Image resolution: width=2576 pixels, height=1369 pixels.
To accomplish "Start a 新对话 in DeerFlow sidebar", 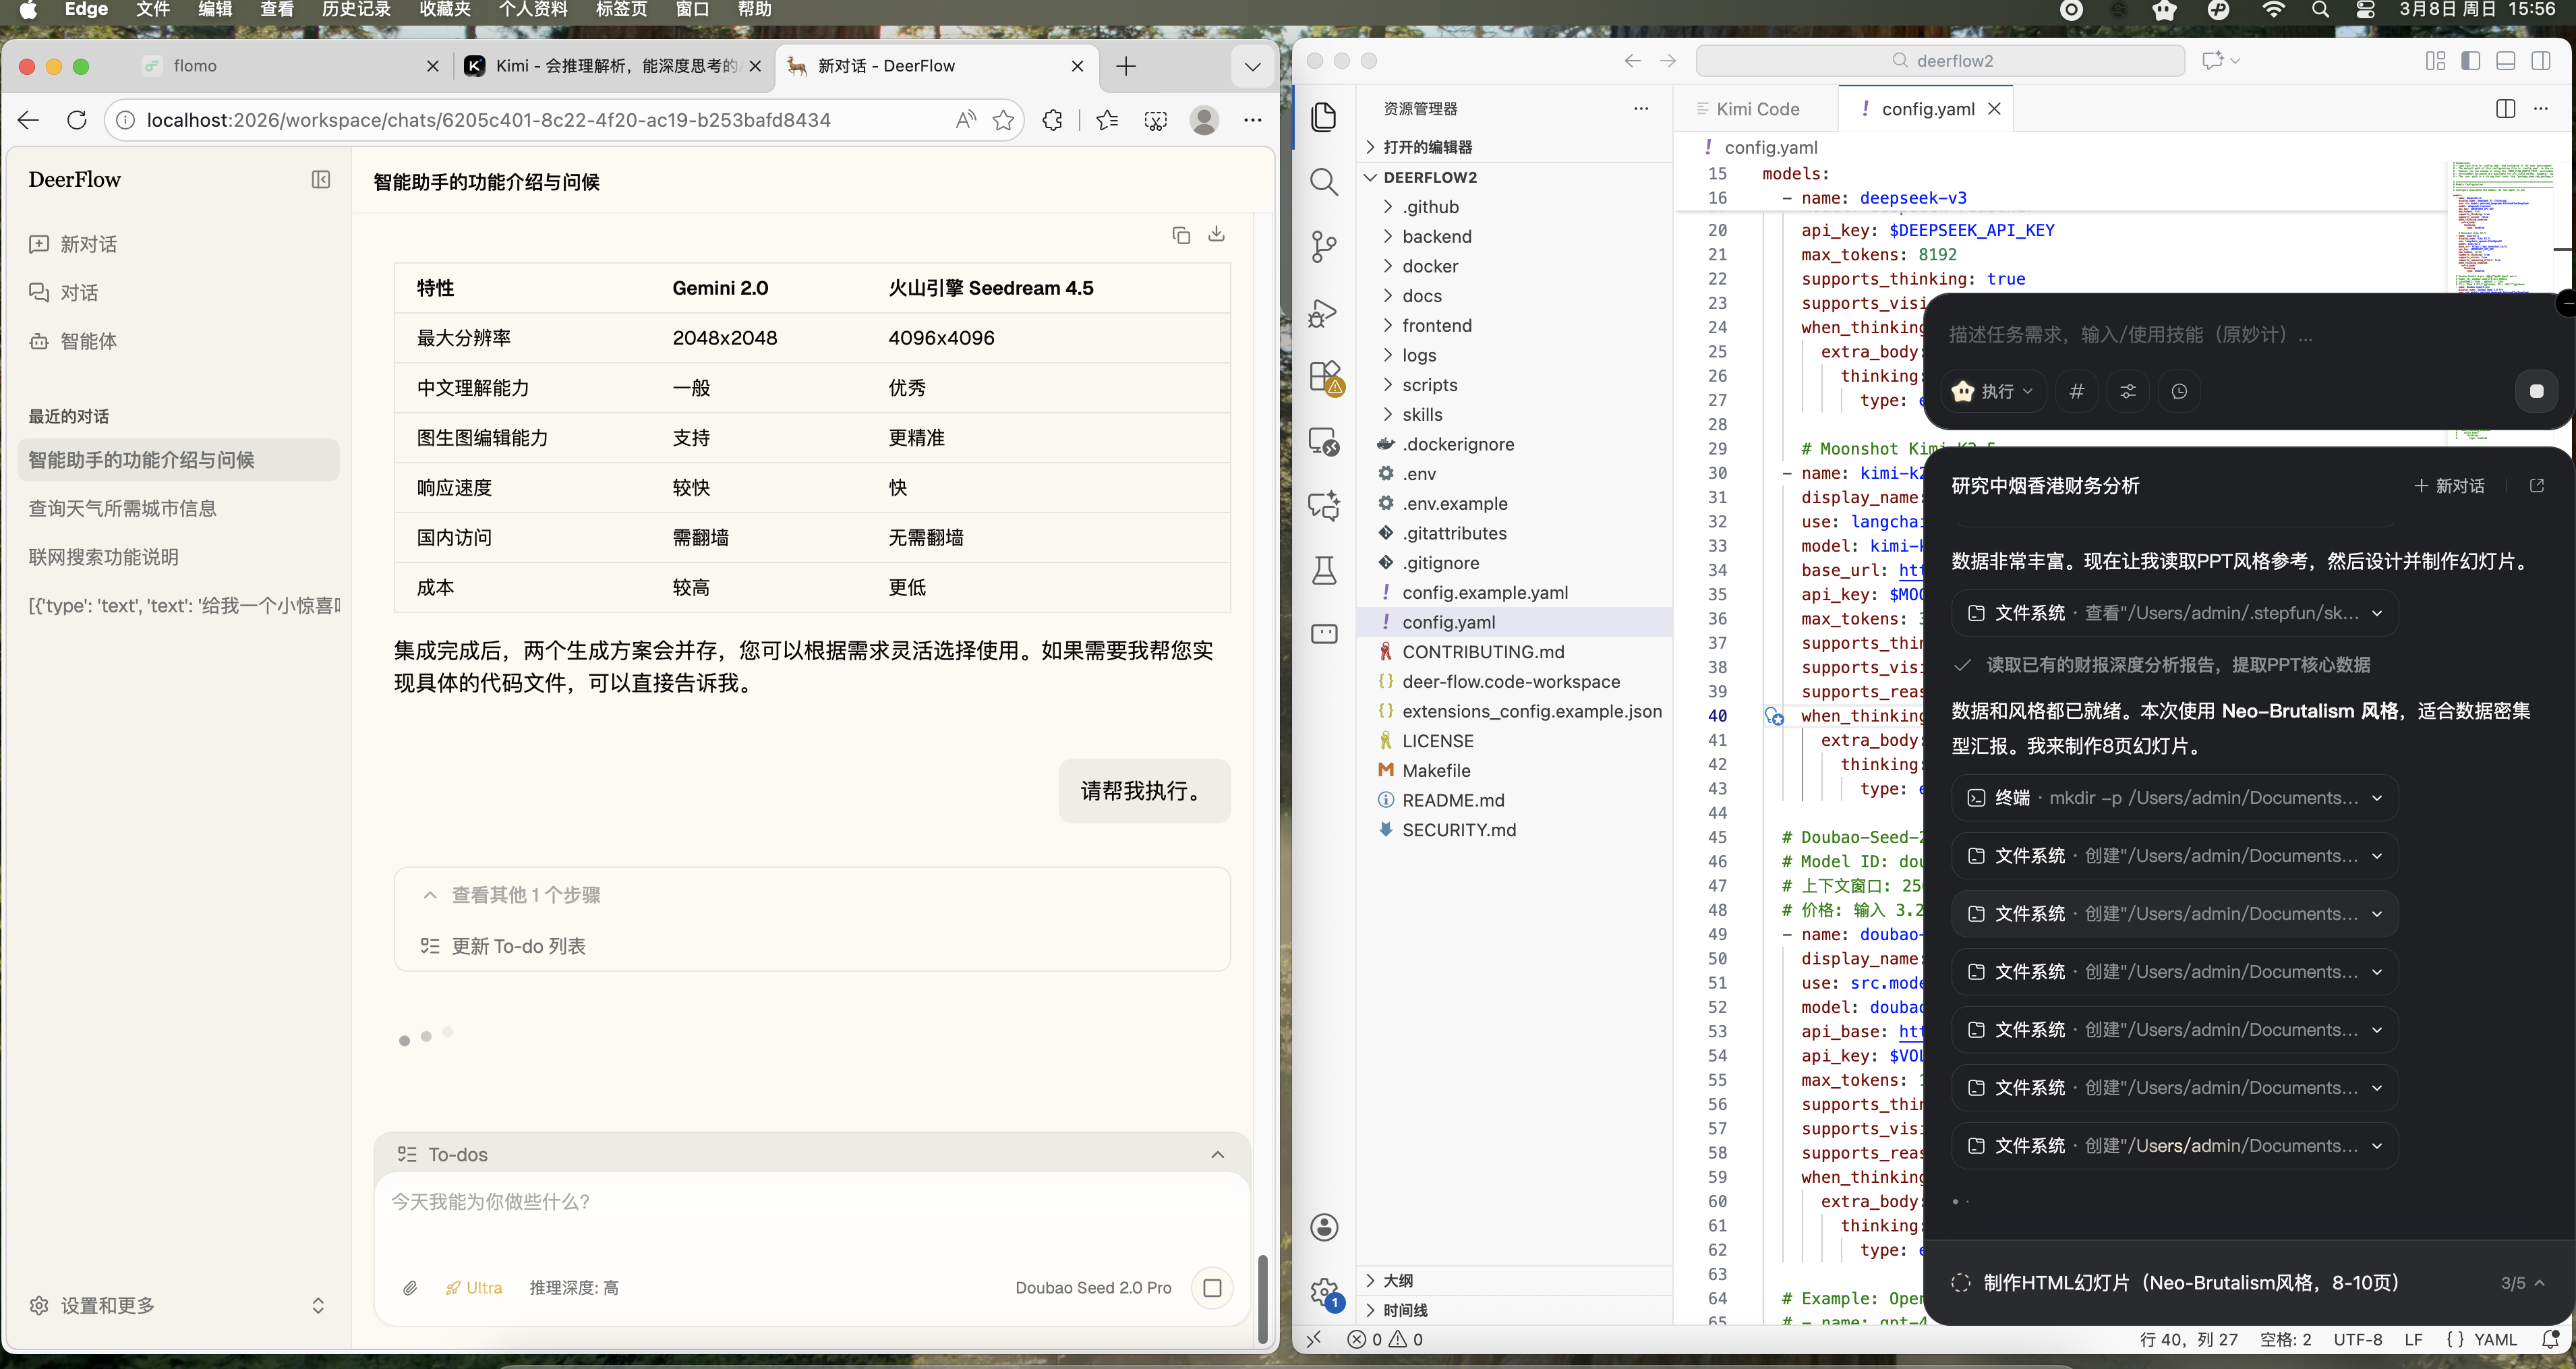I will 87,245.
